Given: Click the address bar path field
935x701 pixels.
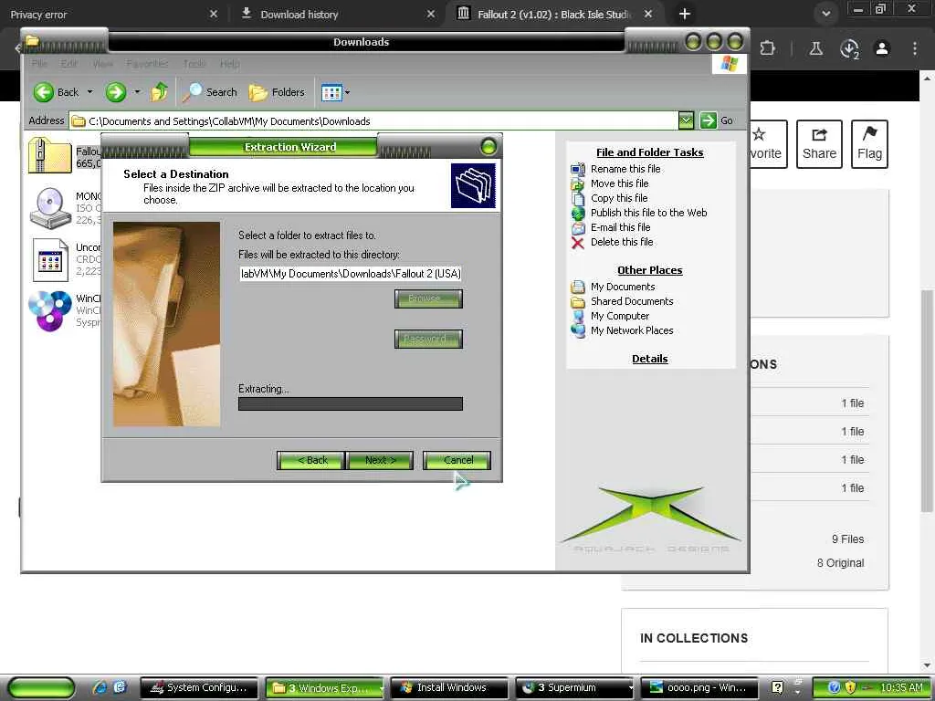Looking at the screenshot, I should [373, 121].
